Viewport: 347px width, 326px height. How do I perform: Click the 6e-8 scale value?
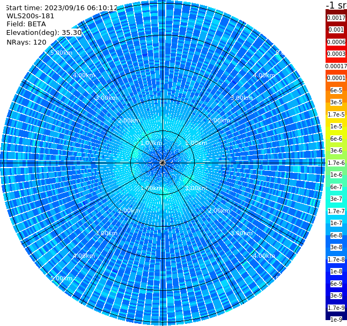coord(336,235)
